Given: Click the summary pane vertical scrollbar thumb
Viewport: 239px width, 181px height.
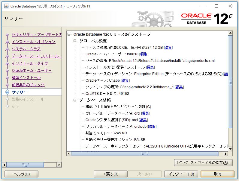Looking at the screenshot, I should click(230, 82).
